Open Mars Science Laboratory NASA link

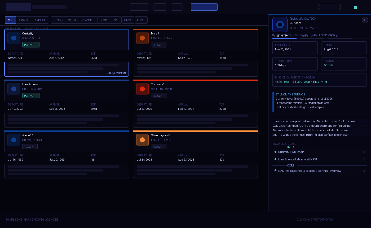pos(298,159)
